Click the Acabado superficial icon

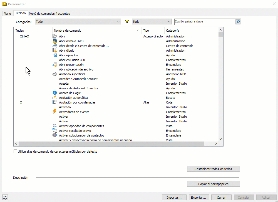(54, 74)
